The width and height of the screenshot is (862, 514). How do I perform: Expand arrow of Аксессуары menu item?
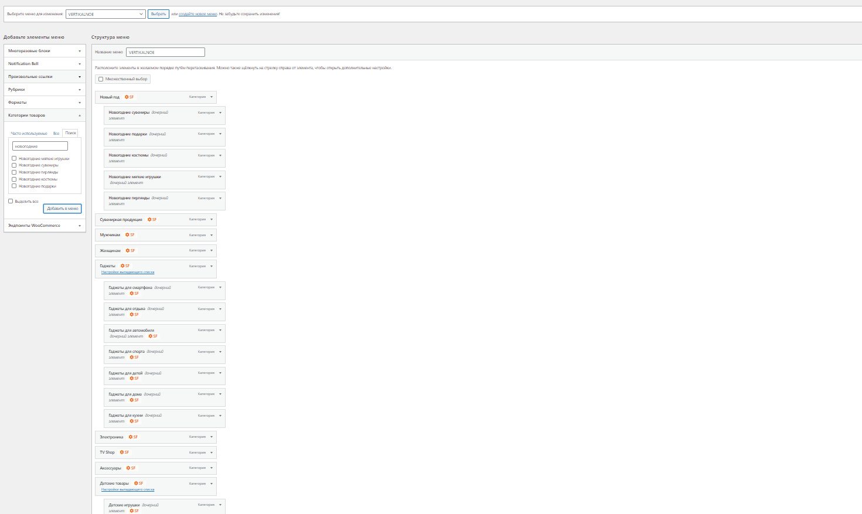pyautogui.click(x=212, y=468)
